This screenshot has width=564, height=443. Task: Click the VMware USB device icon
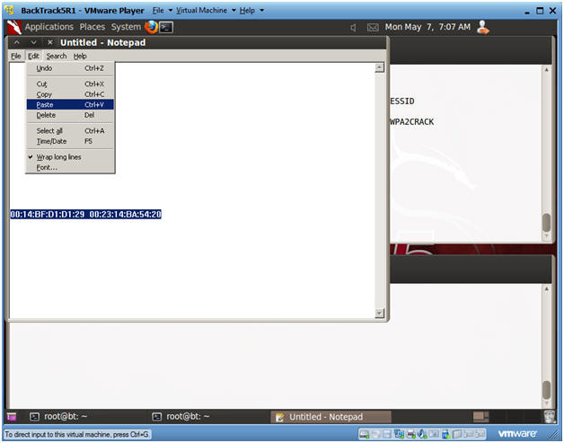[445, 434]
